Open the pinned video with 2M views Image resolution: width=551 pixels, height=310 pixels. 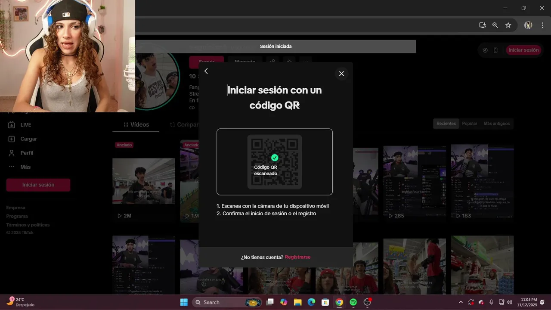point(144,181)
